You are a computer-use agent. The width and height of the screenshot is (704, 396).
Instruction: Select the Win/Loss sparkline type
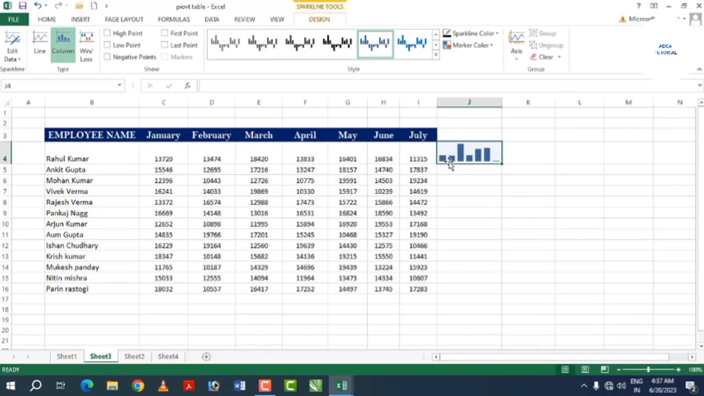click(86, 46)
